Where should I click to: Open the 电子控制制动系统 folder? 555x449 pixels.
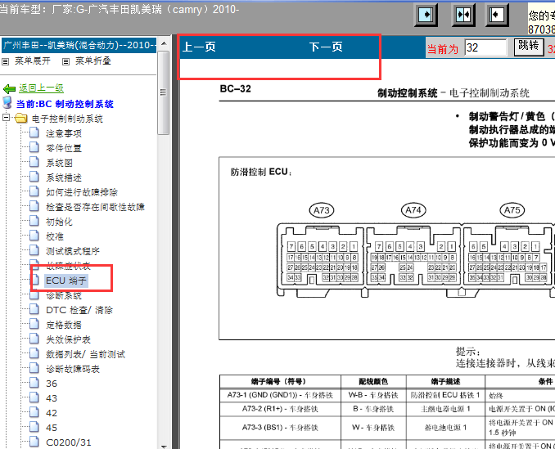pyautogui.click(x=67, y=119)
